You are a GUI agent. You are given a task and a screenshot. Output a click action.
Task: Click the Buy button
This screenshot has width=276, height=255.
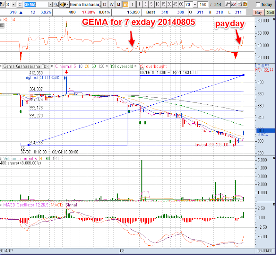coord(258,12)
